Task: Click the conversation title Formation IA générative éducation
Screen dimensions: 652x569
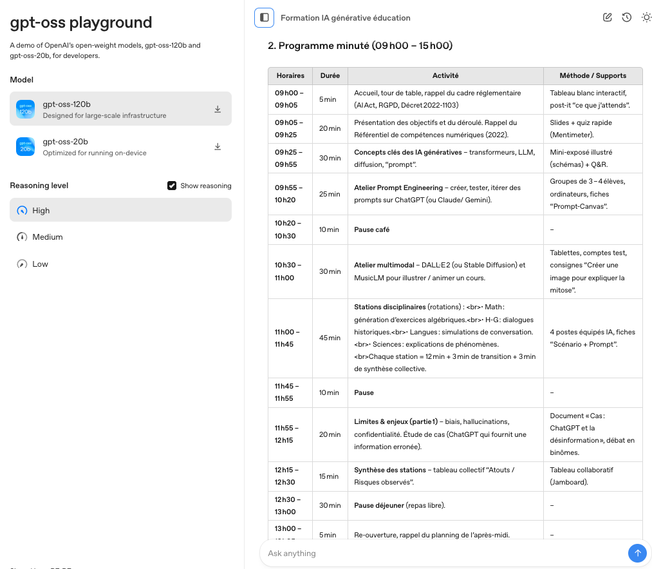Action: (345, 18)
